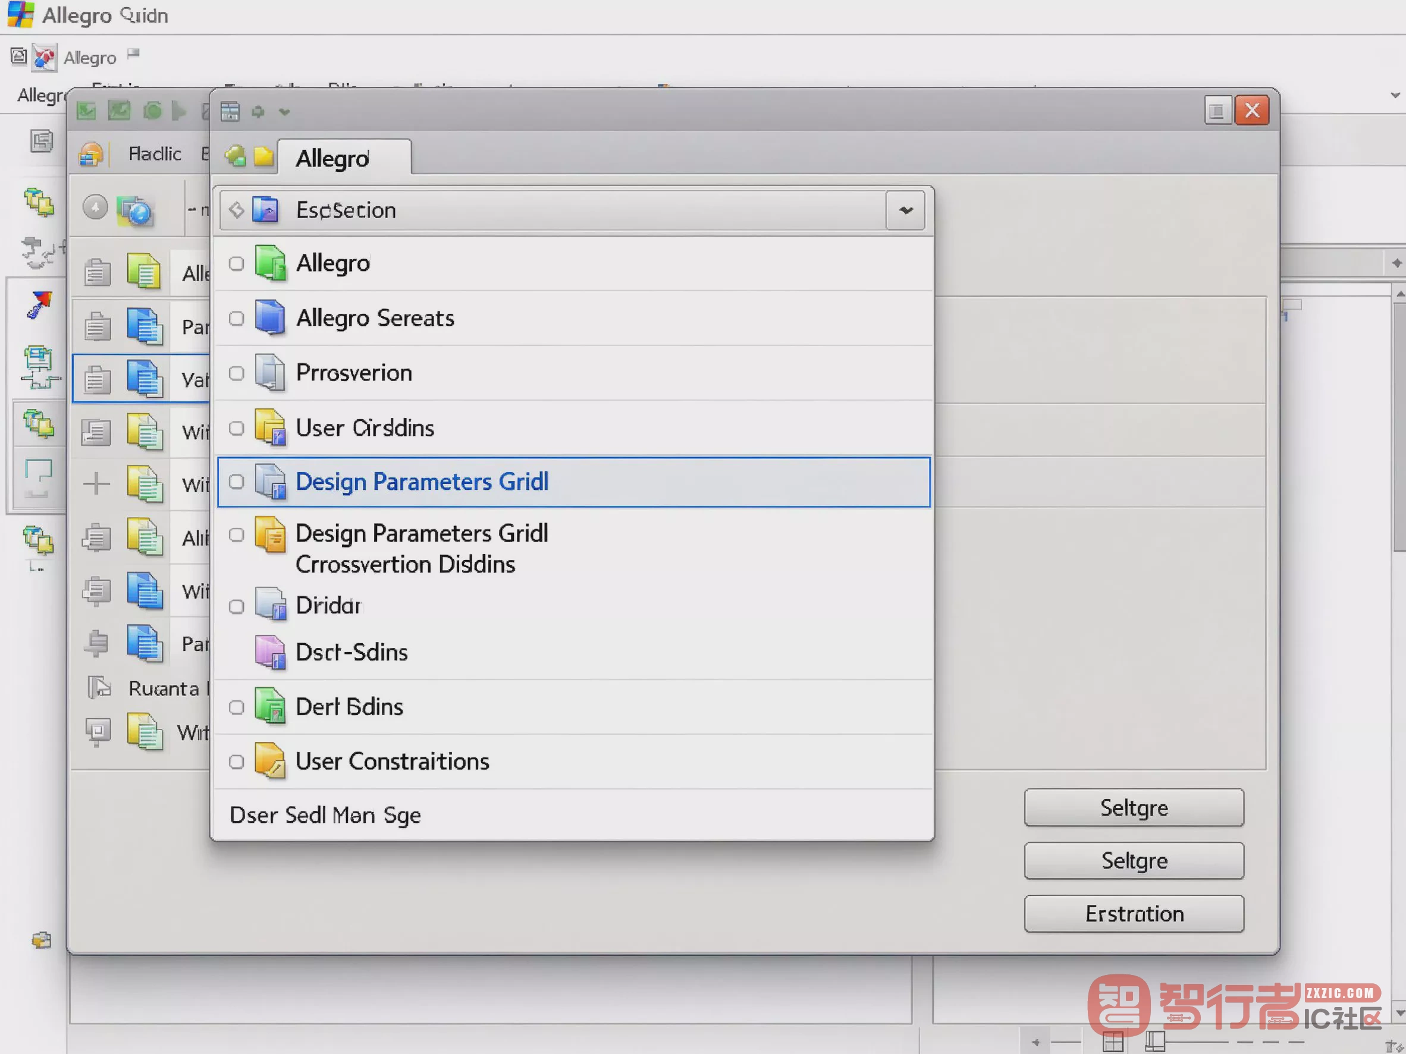The image size is (1406, 1054).
Task: Select the Allegro Sereats radio button
Action: point(236,318)
